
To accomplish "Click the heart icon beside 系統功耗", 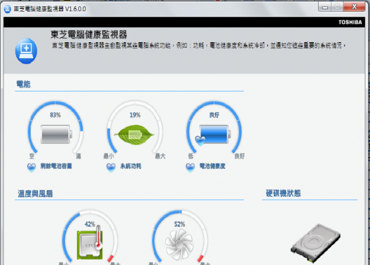I will point(111,167).
